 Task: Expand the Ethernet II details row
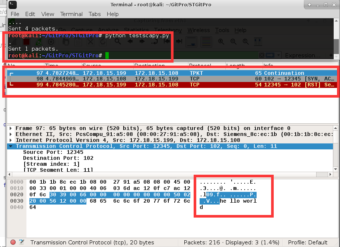coord(11,134)
